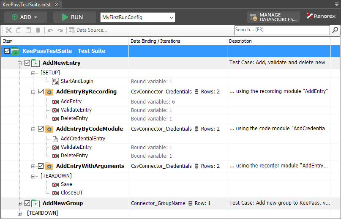Click AddEntryByRecording's CsvConnector_Credentials binding
This screenshot has height=219, width=341.
161,92
